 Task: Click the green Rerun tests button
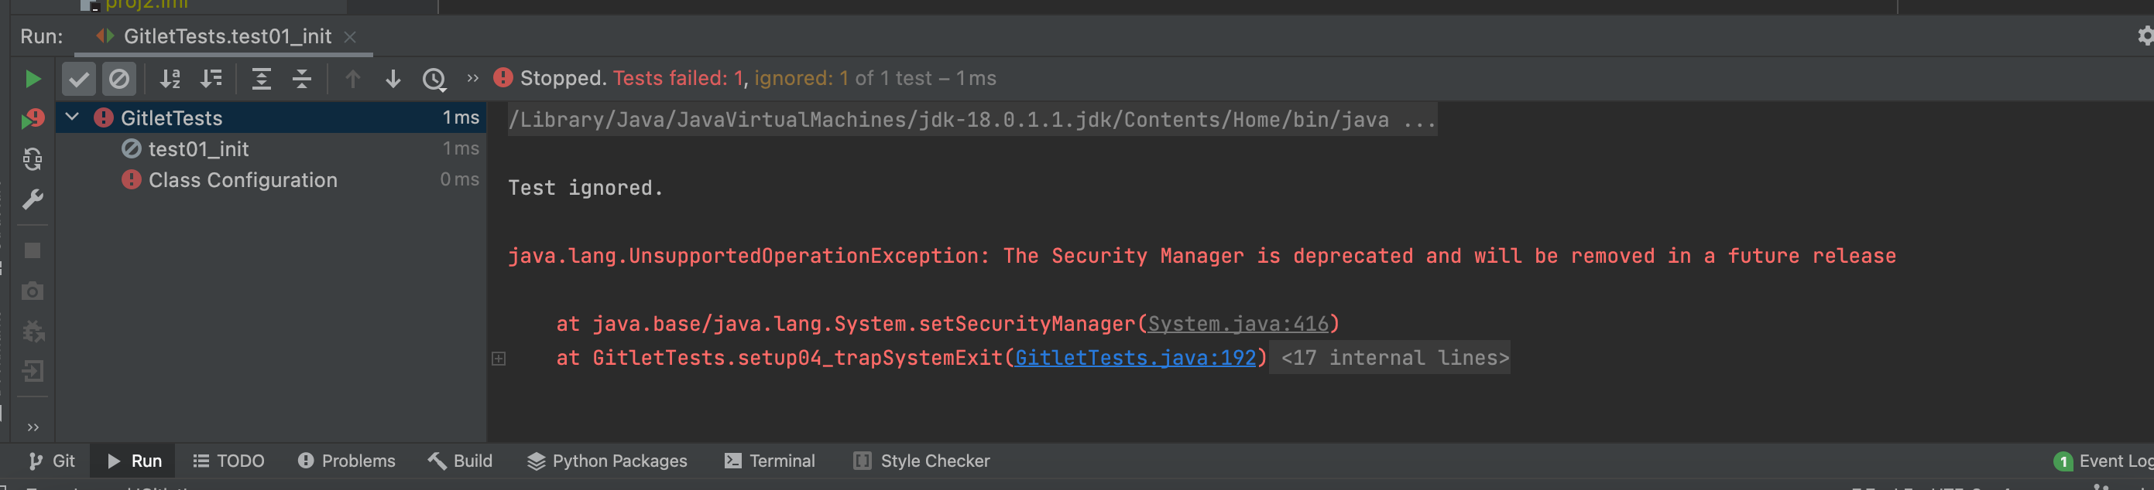coord(33,80)
